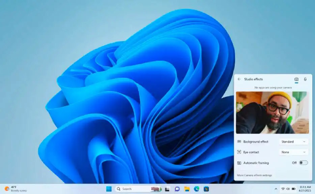Launch the Chat app from taskbar
Viewport: 315px width, 194px height.
click(177, 189)
